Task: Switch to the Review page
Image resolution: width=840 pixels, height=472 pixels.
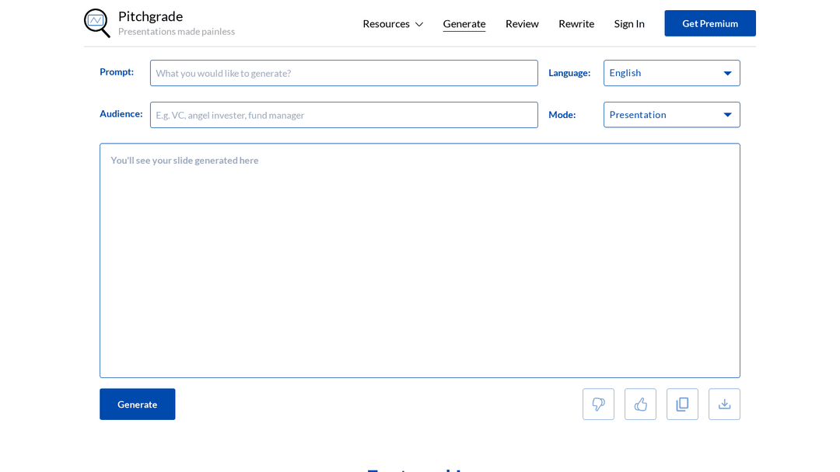Action: (522, 23)
